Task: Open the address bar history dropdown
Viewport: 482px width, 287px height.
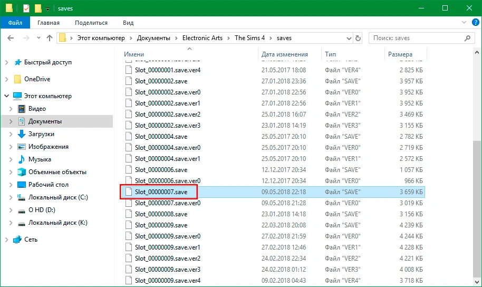Action: pos(349,39)
